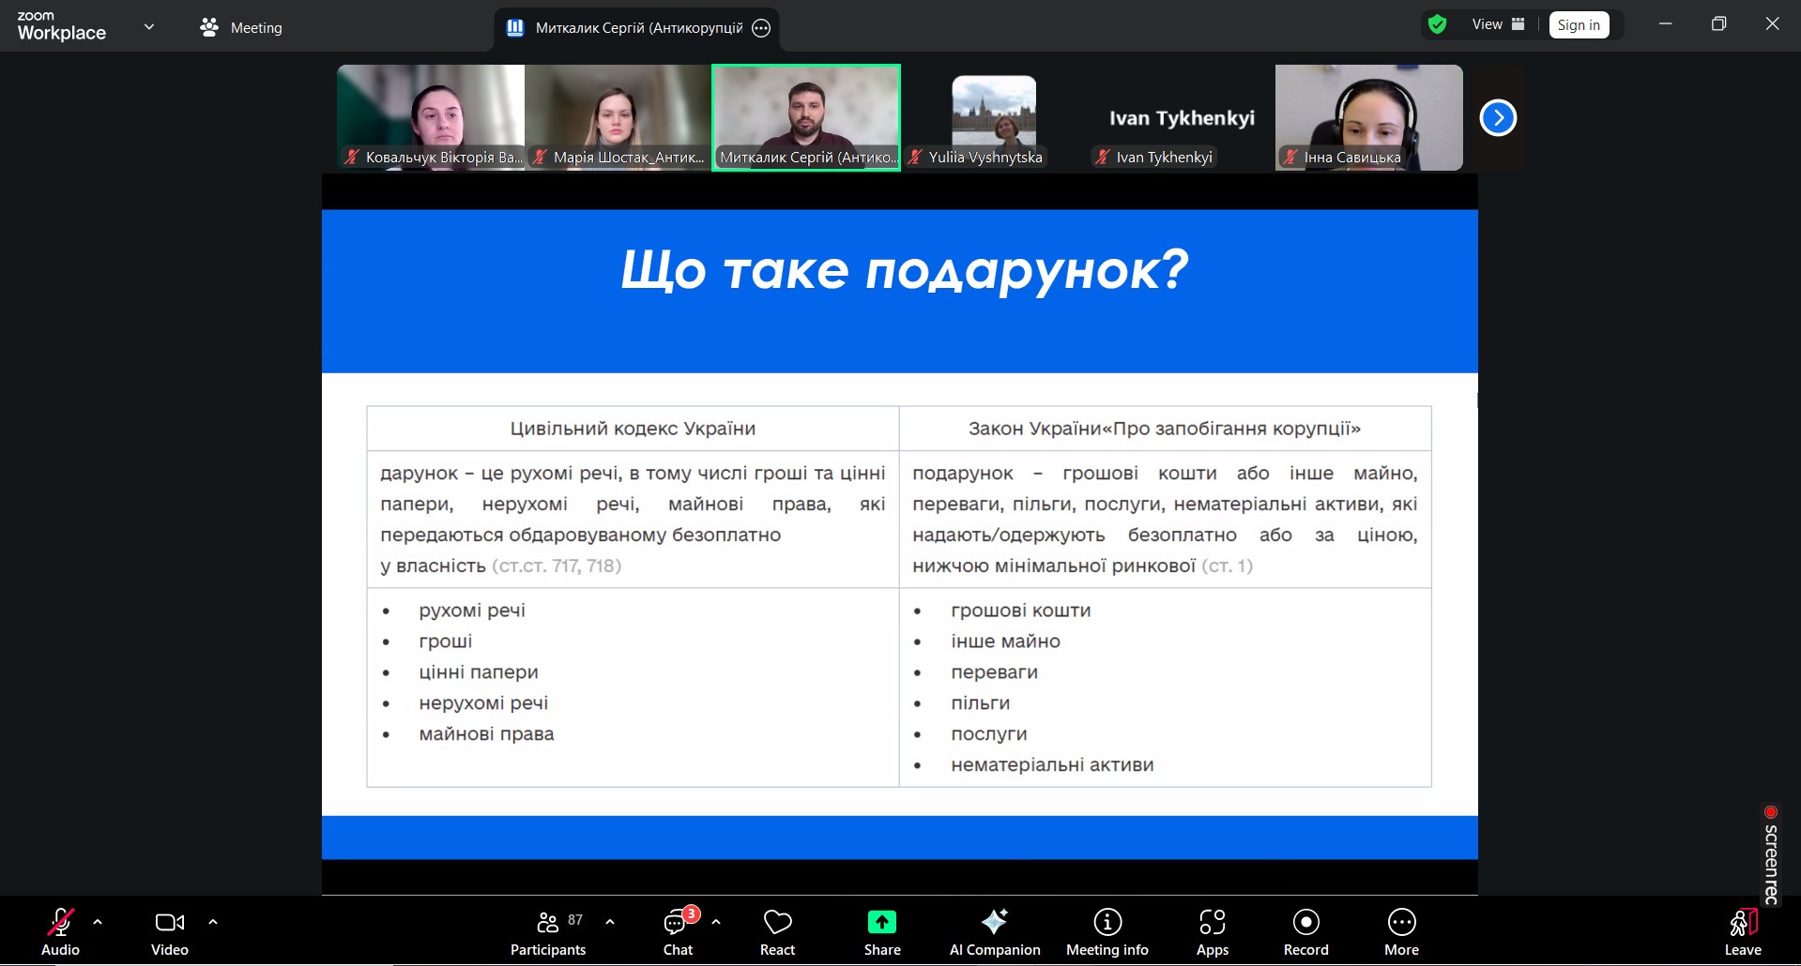Open the Zoom Workplace dropdown chevron
The height and width of the screenshot is (966, 1801).
[148, 26]
